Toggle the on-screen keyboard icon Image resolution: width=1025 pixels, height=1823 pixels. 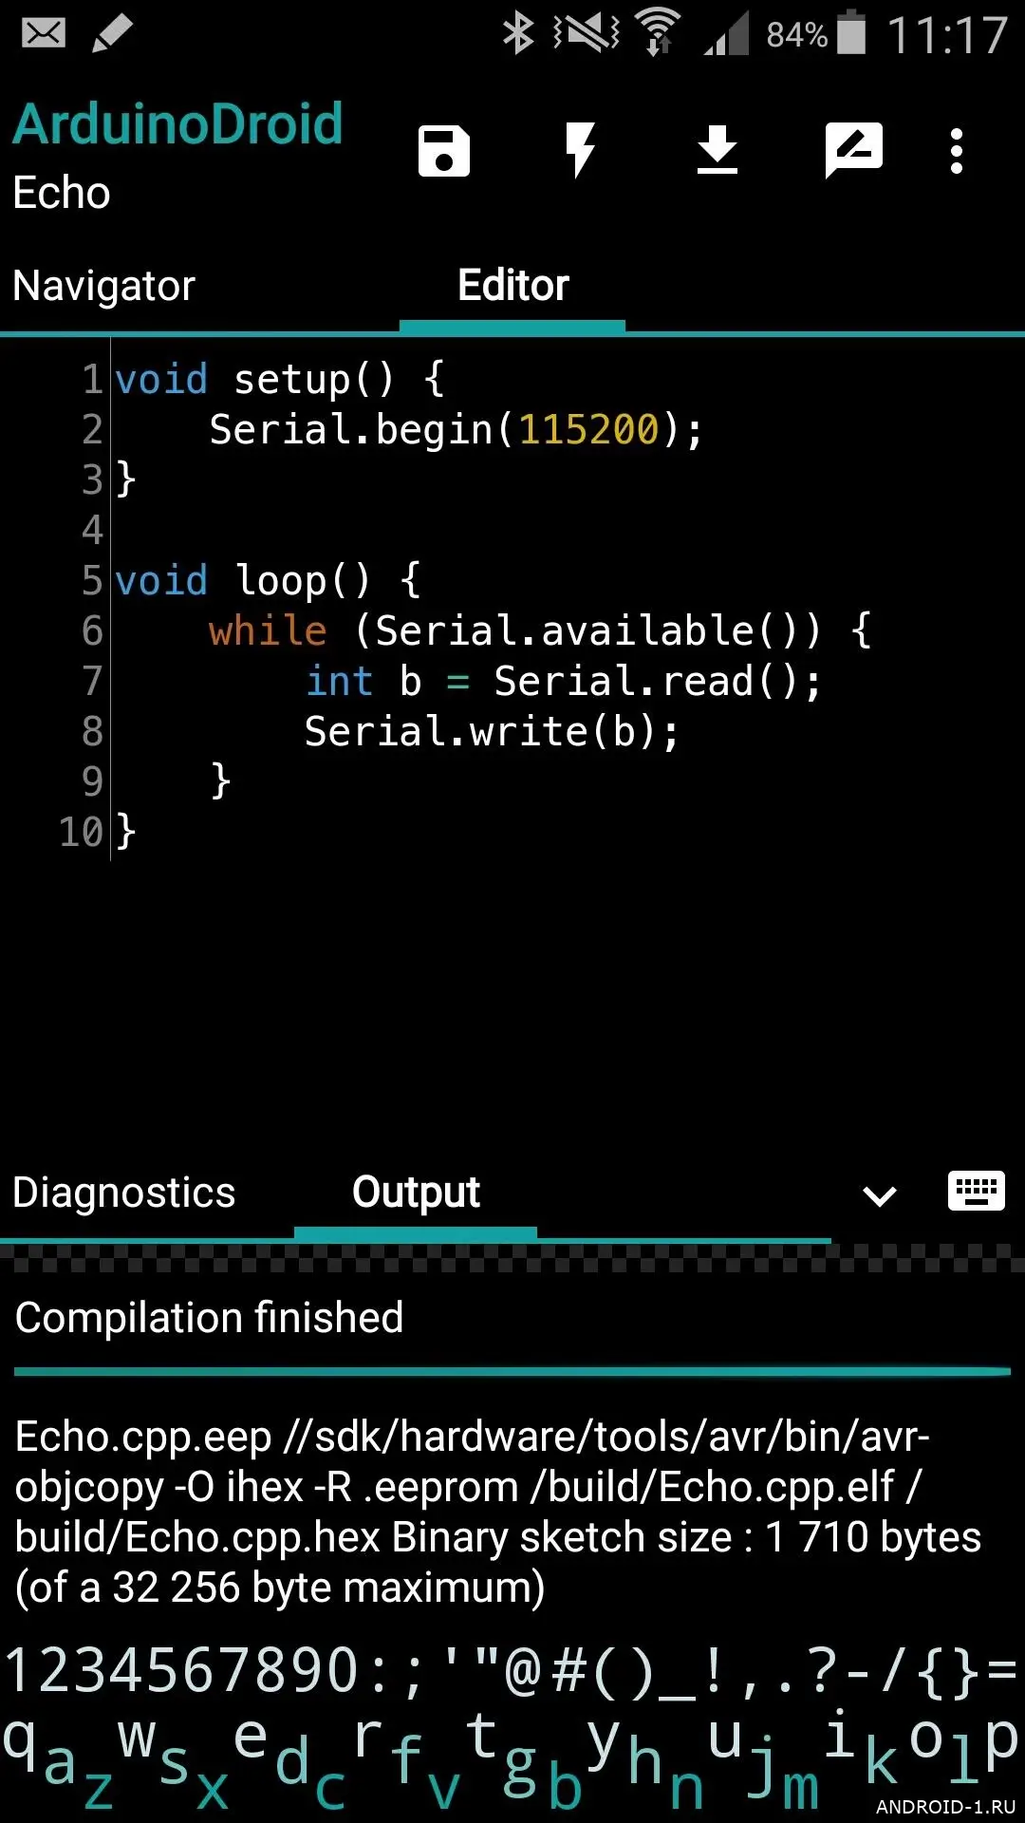click(x=976, y=1191)
